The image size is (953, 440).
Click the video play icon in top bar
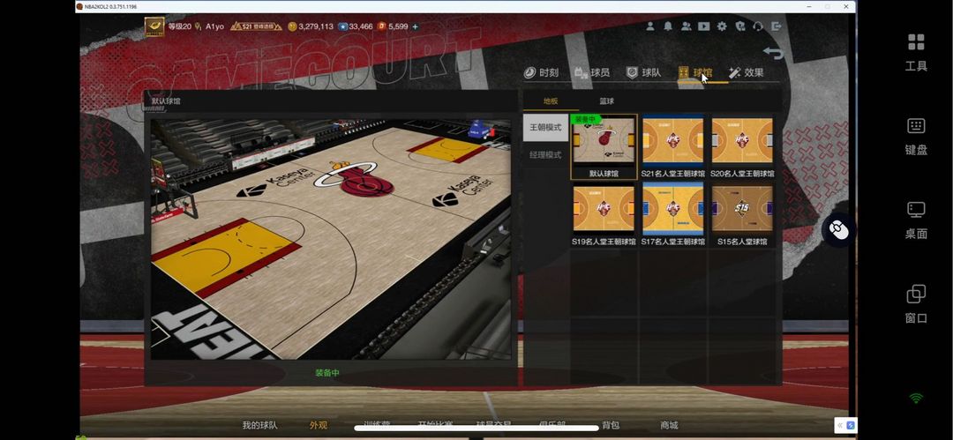pyautogui.click(x=703, y=26)
